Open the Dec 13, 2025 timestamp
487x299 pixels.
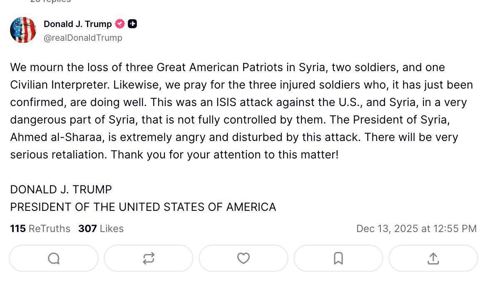click(x=416, y=228)
